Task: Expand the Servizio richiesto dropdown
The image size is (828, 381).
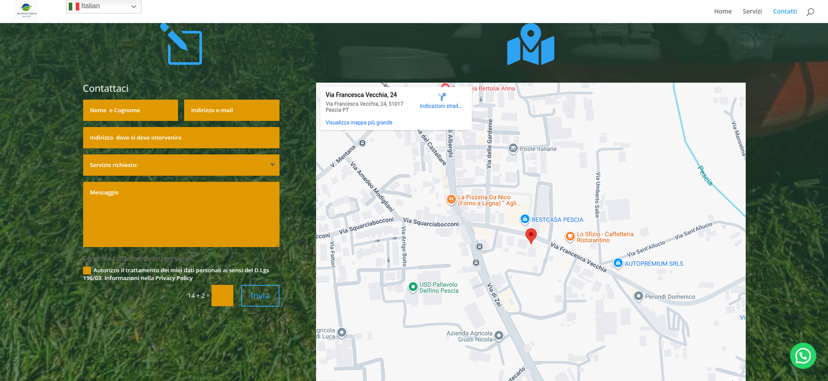Action: tap(181, 165)
